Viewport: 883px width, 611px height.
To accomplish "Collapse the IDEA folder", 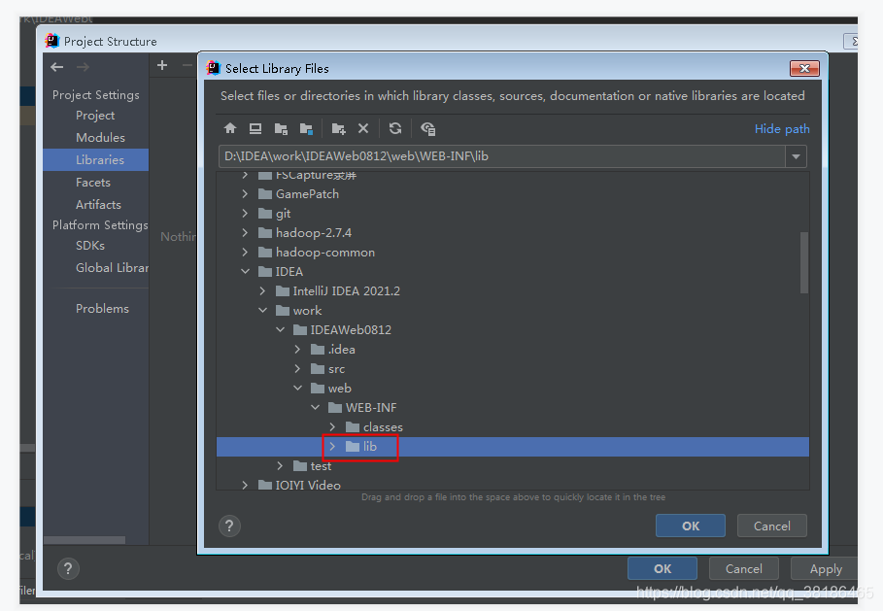I will coord(245,271).
